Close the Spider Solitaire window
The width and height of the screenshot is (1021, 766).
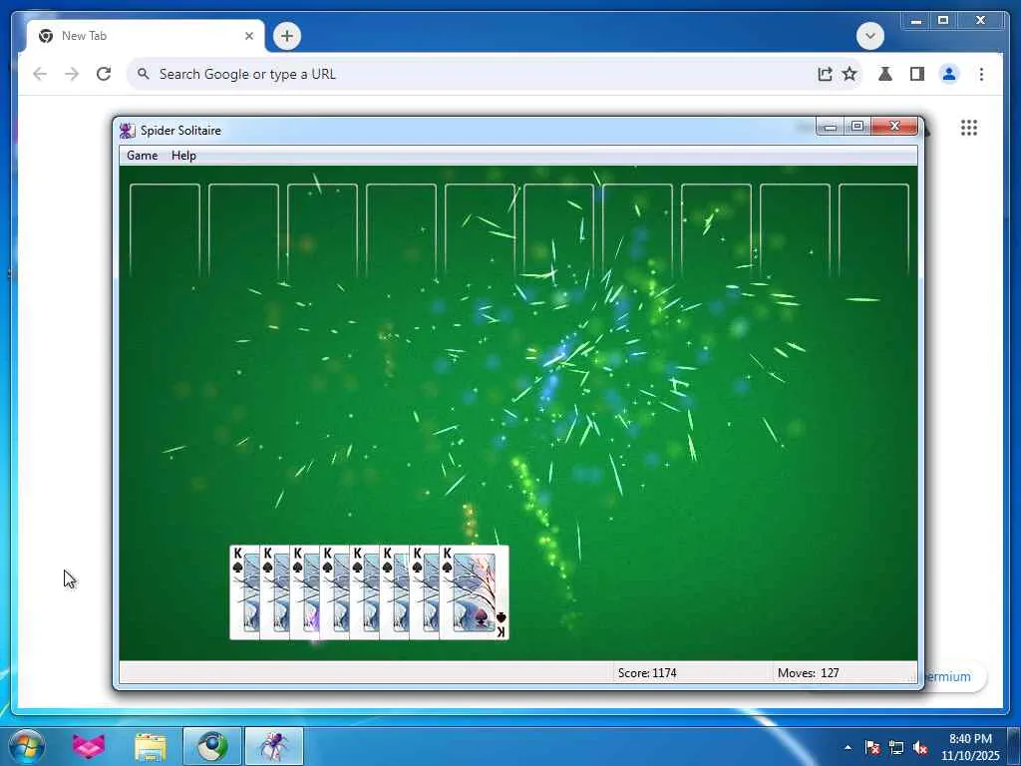click(x=894, y=127)
